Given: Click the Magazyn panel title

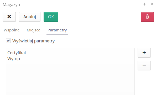Looking at the screenshot, I should pyautogui.click(x=11, y=4).
